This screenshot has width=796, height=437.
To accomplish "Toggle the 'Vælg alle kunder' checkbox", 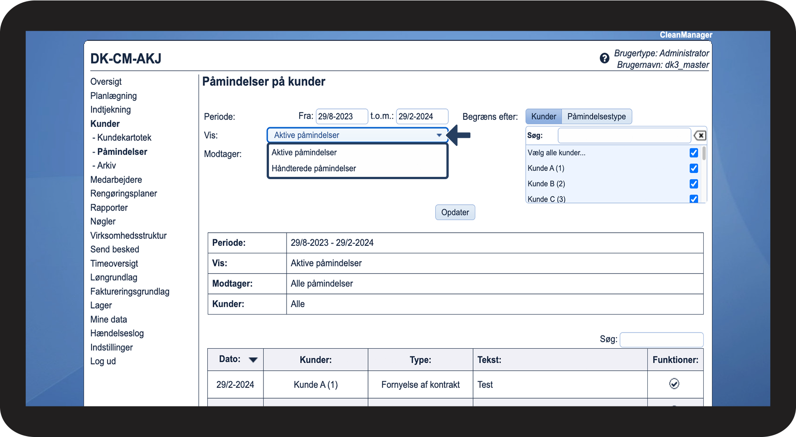I will (x=694, y=153).
